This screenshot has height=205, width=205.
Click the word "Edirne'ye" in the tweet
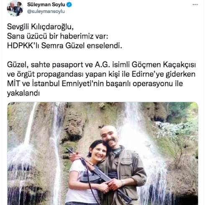click(x=148, y=74)
